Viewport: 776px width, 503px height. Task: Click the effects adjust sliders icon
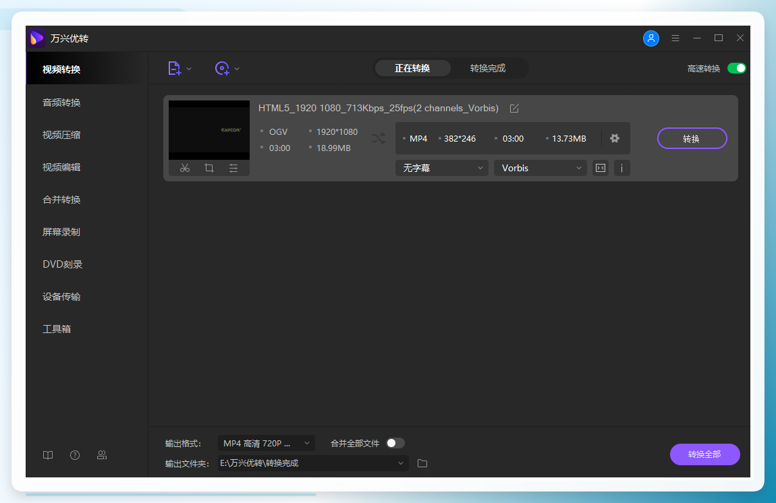233,168
